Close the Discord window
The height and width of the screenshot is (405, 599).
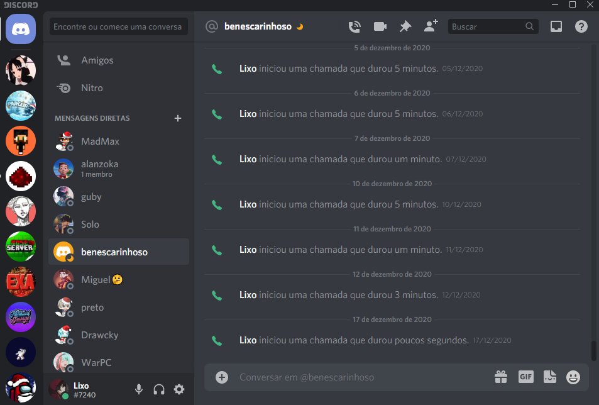tap(590, 4)
